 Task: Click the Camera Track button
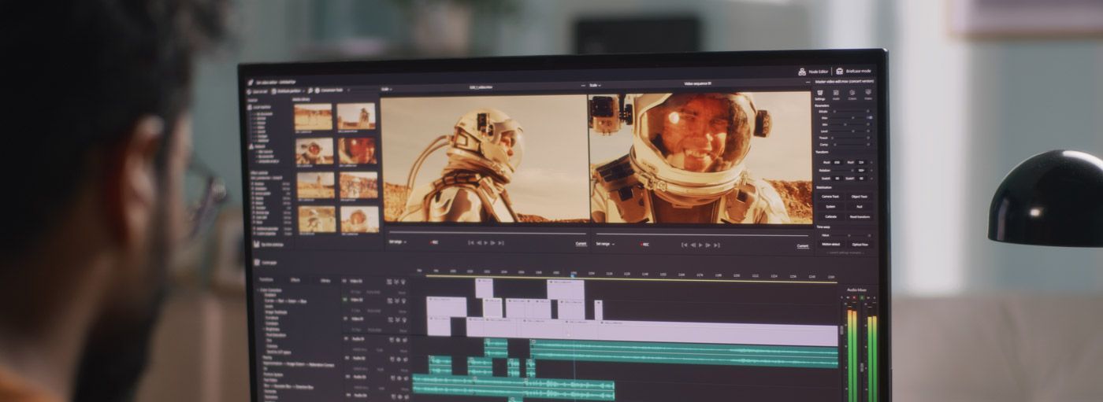point(830,197)
